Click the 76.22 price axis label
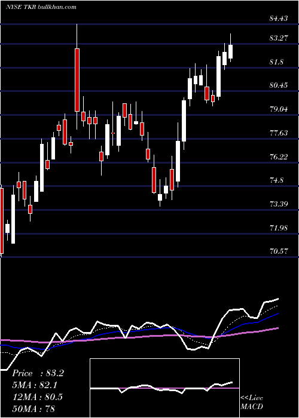Image resolution: width=299 pixels, height=418 pixels. point(279,156)
